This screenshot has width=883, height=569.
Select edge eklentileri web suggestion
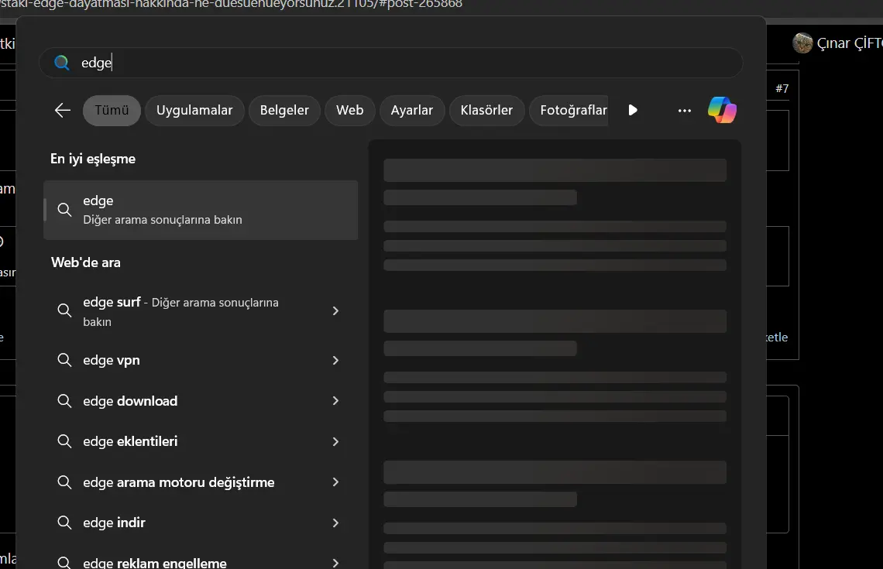pyautogui.click(x=201, y=441)
